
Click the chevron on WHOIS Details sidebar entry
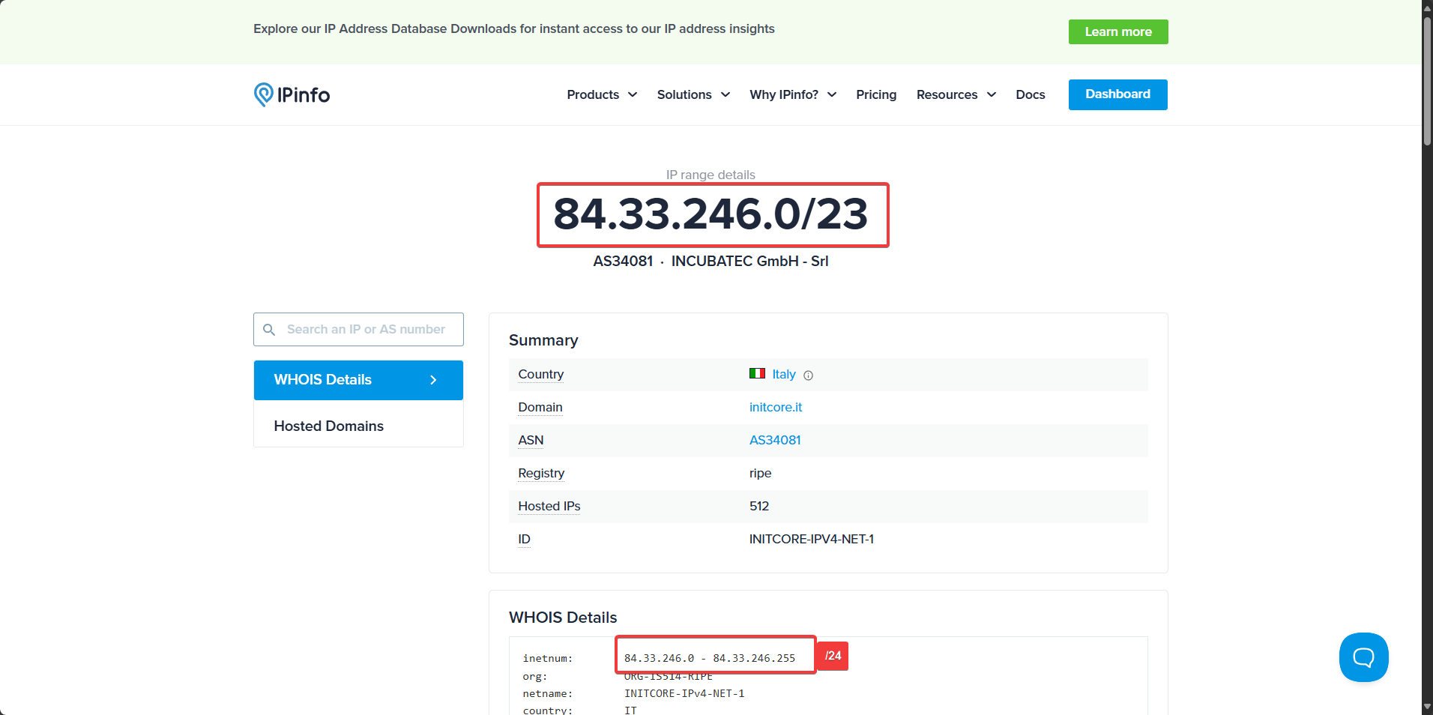pos(432,380)
